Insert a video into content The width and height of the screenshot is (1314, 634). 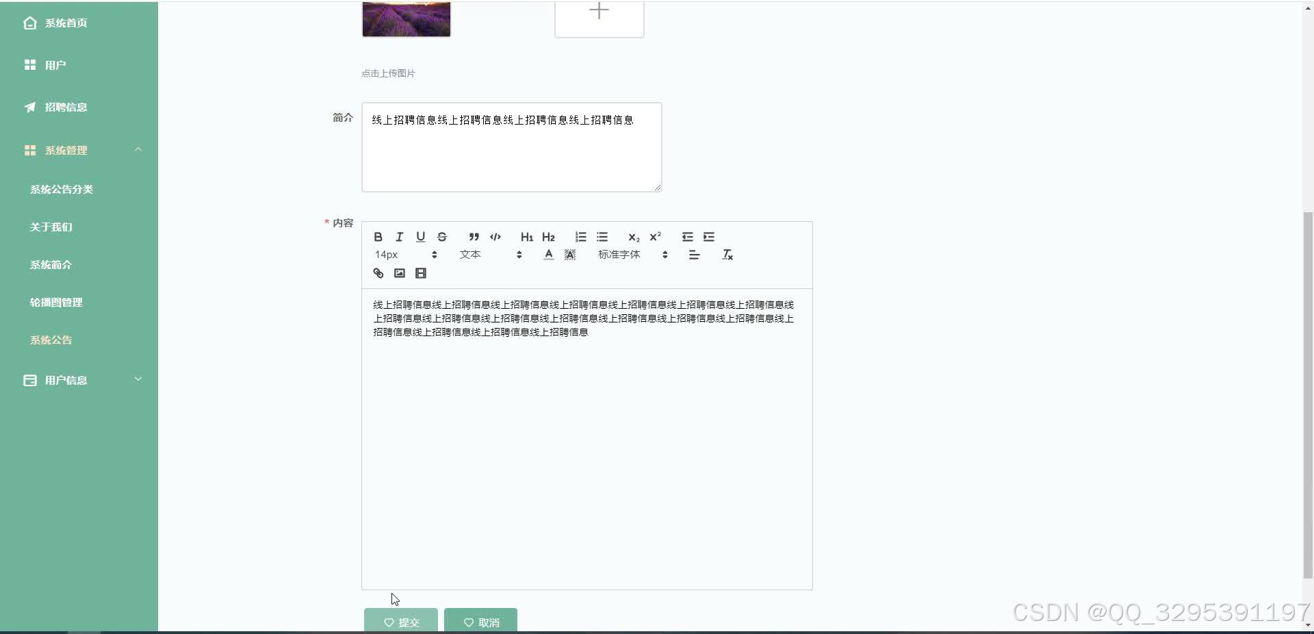(x=421, y=273)
